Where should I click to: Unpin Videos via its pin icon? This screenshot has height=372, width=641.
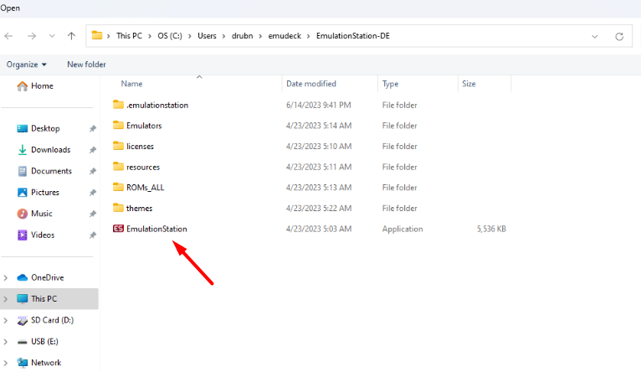point(93,235)
